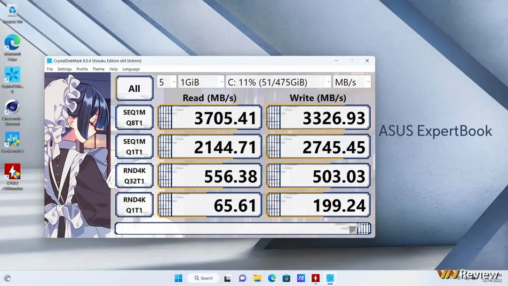The height and width of the screenshot is (286, 508).
Task: Change the MB/s unit dropdown
Action: pos(352,82)
